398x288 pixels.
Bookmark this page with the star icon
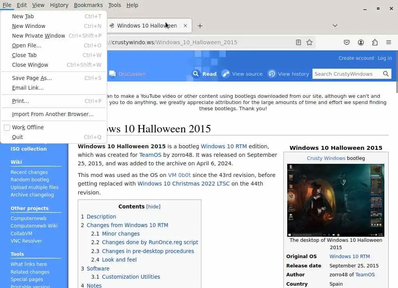[x=309, y=42]
